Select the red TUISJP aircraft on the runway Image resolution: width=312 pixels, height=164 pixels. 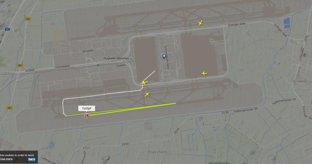[x=87, y=115]
